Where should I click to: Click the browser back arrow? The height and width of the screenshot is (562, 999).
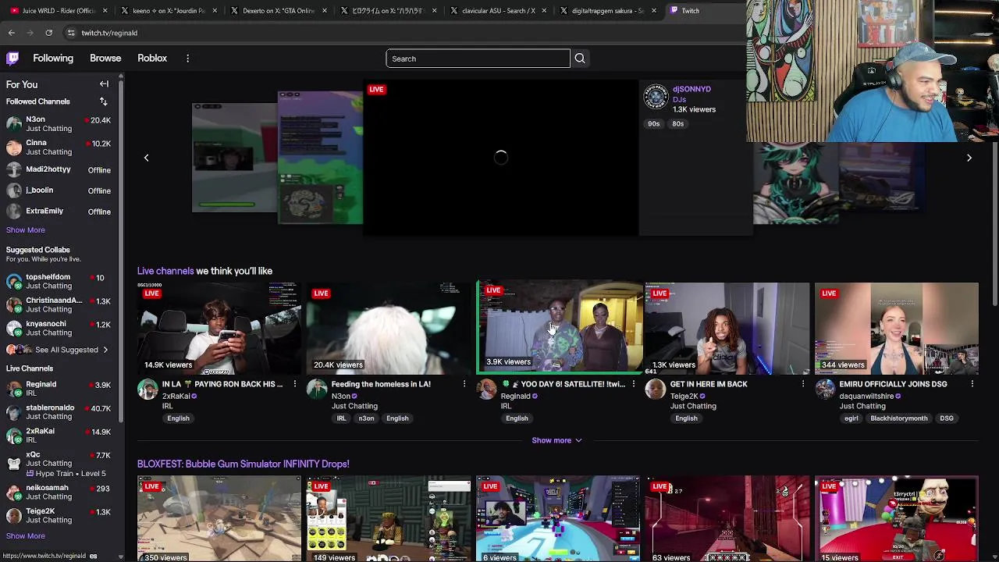point(12,33)
